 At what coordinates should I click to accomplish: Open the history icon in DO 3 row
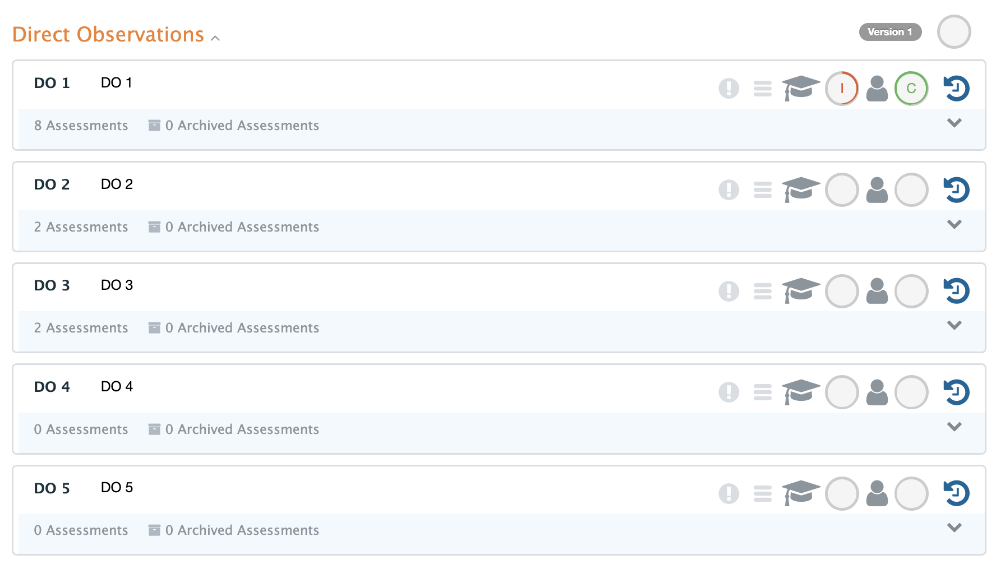(956, 291)
